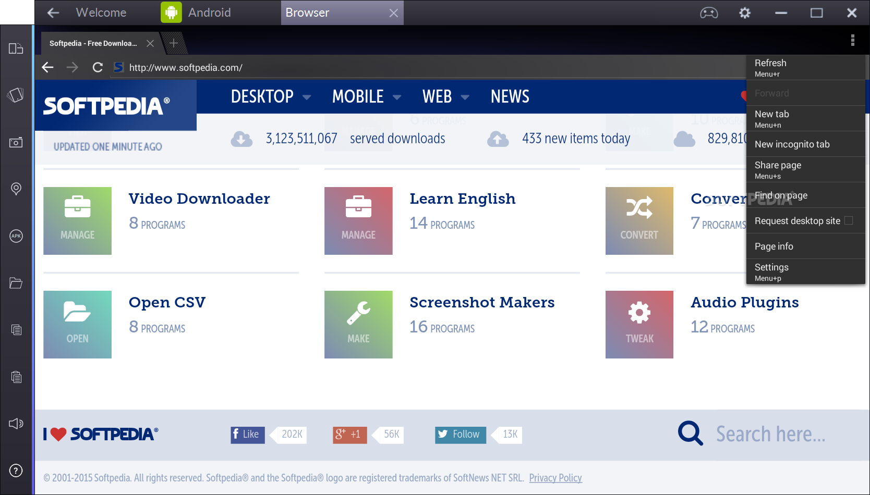Close the Softpedia browser tab
Image resolution: width=870 pixels, height=495 pixels.
[150, 43]
